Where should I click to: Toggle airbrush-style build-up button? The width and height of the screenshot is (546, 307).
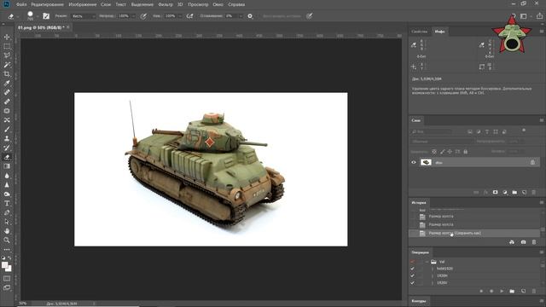point(189,16)
